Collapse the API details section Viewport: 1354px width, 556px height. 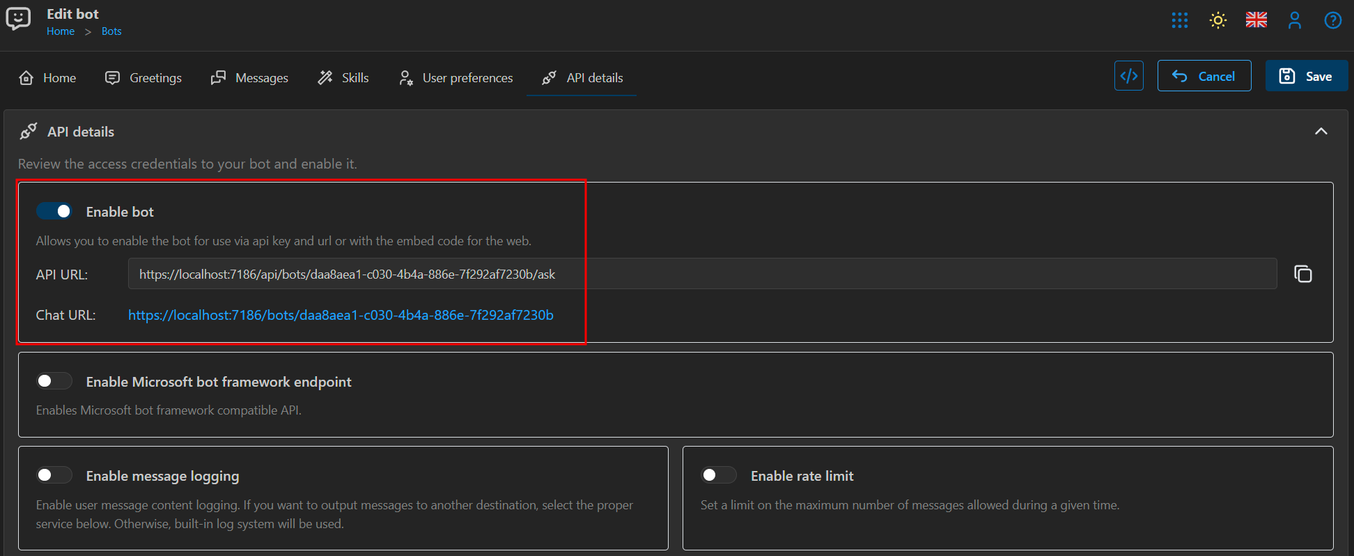[x=1321, y=131]
